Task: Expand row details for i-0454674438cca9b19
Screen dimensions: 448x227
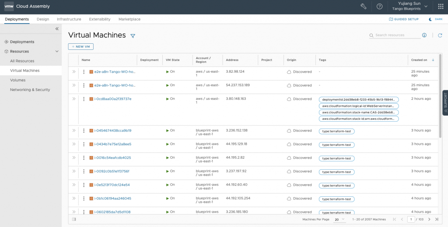Action: pyautogui.click(x=73, y=130)
